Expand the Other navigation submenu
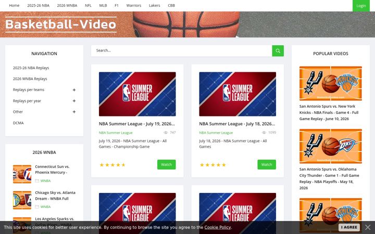This screenshot has height=234, width=375. pyautogui.click(x=74, y=112)
